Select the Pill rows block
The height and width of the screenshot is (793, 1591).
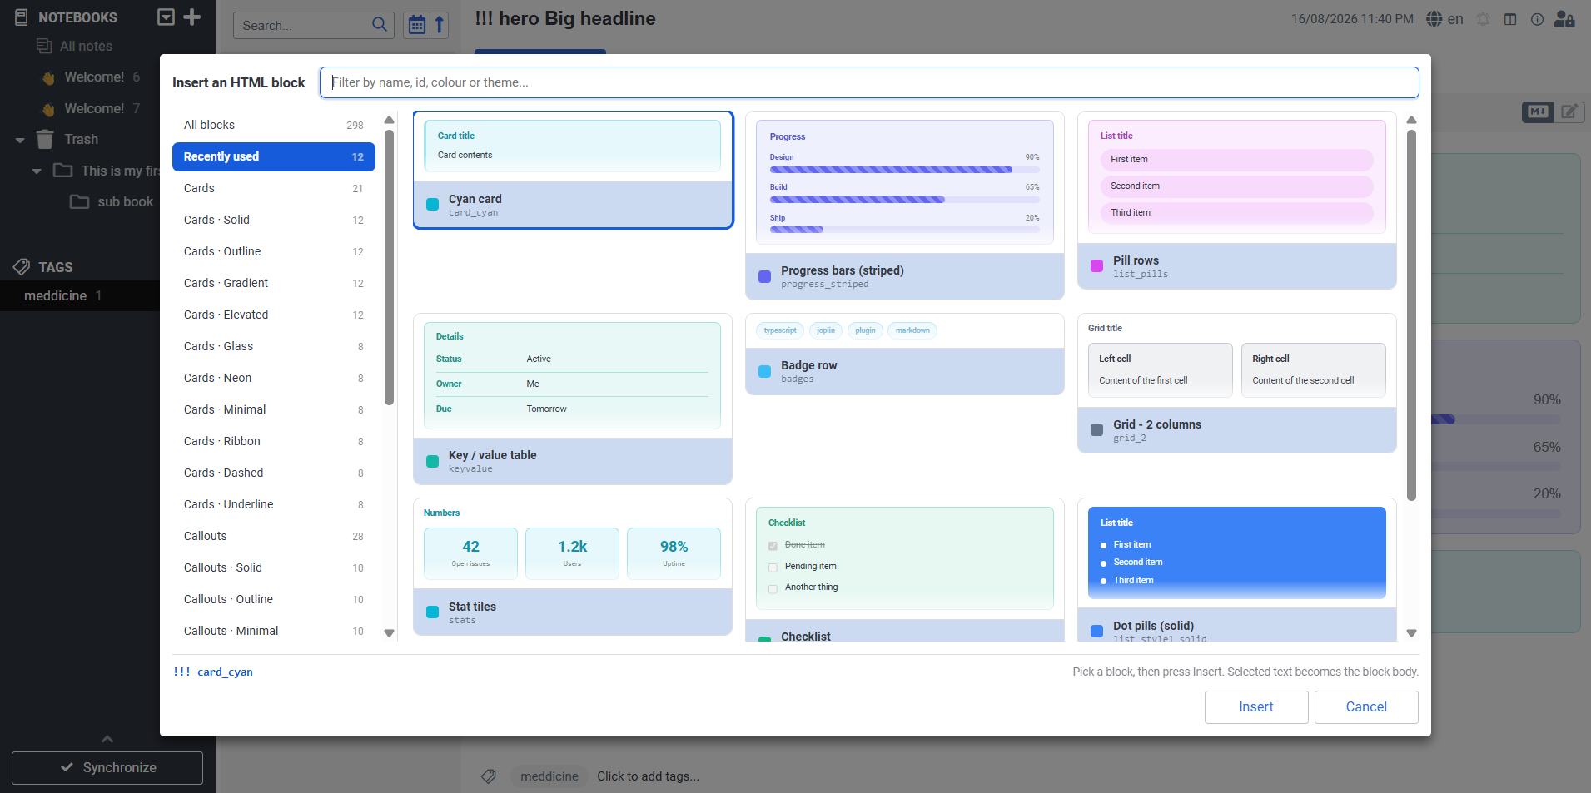(1237, 201)
